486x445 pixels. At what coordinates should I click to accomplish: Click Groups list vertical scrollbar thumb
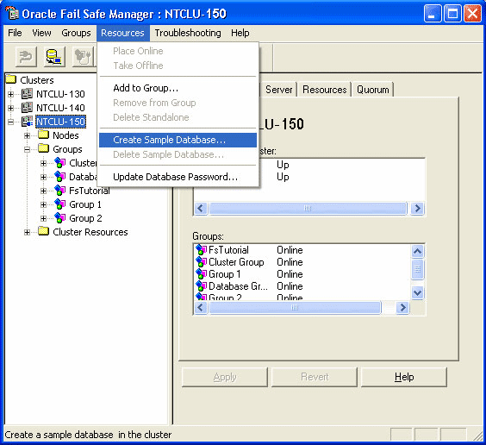(417, 269)
